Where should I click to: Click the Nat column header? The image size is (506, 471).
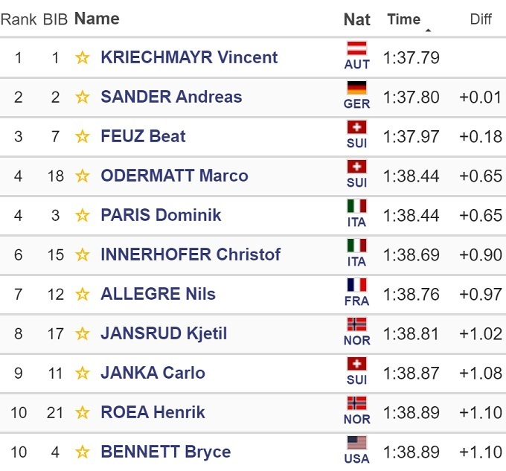click(357, 20)
